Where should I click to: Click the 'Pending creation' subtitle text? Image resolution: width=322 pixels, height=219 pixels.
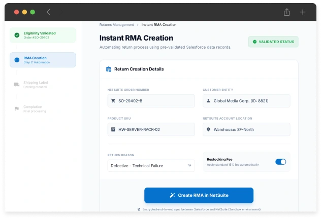pyautogui.click(x=35, y=87)
